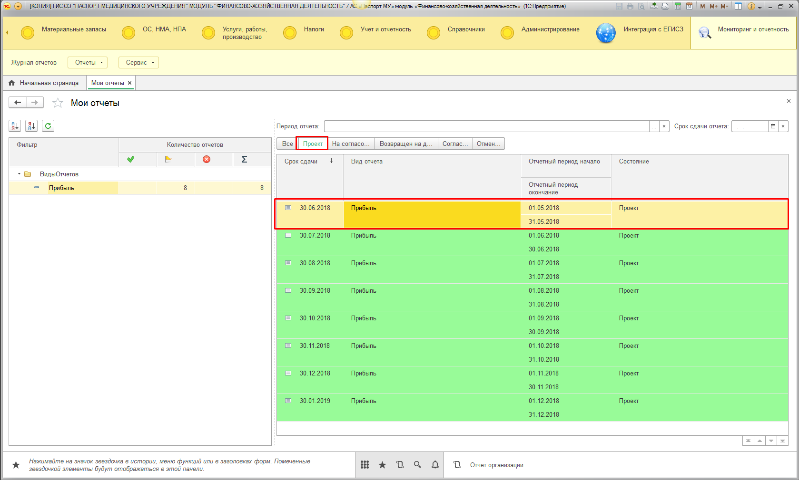Click the Журнал отчетов link
The height and width of the screenshot is (480, 799).
(x=34, y=62)
